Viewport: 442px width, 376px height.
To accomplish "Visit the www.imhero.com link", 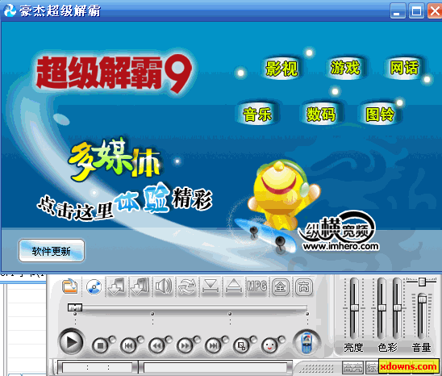I will 340,246.
